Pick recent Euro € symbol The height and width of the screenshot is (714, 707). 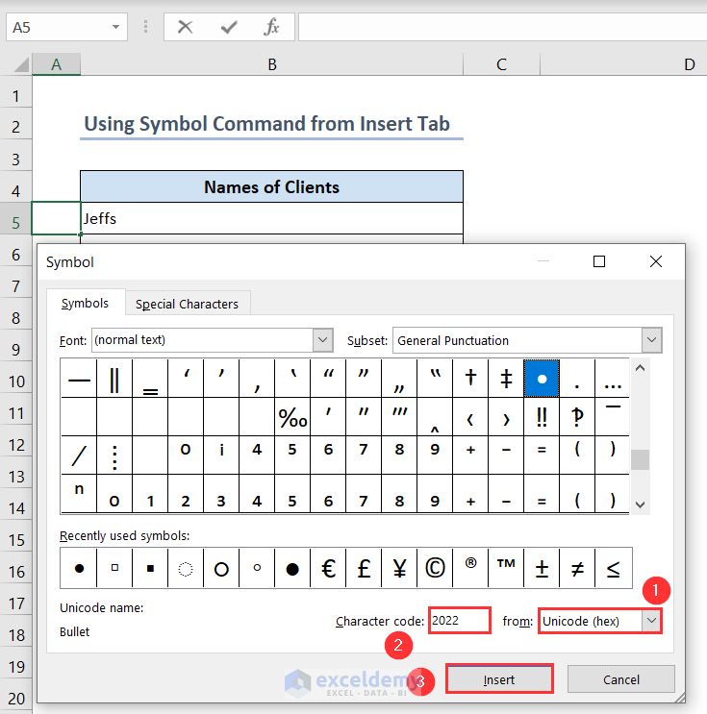point(328,568)
